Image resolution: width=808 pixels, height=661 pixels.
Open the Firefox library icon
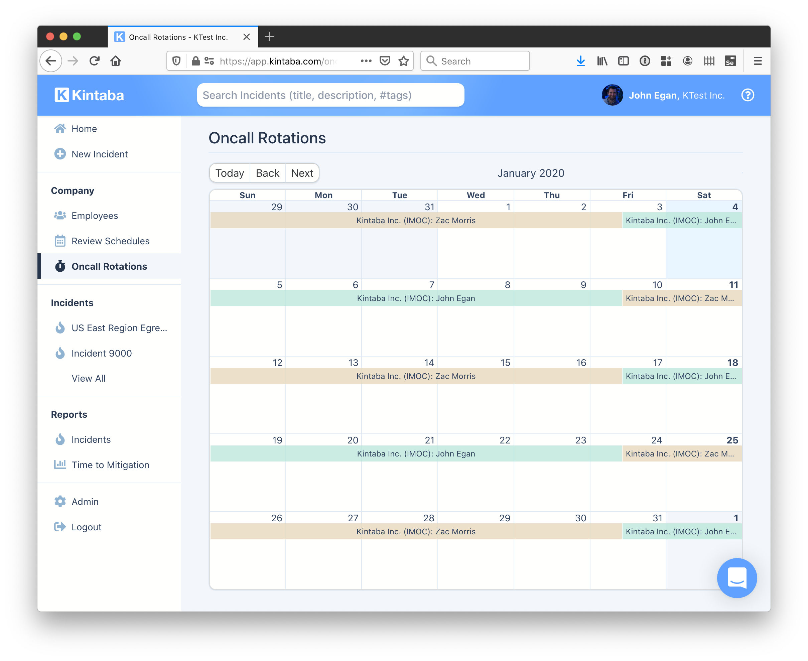click(x=602, y=61)
